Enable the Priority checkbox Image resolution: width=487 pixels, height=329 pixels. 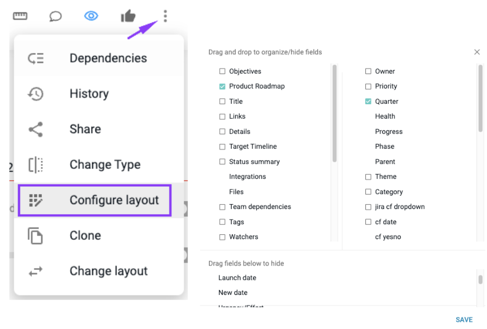click(x=368, y=86)
